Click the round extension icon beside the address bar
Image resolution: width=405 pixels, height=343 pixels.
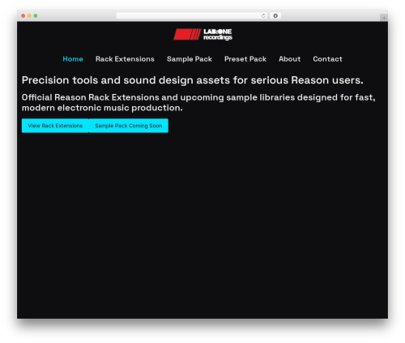pos(275,16)
